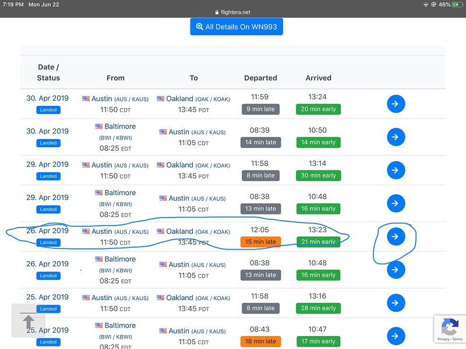Open All Details On WN993 button
Image resolution: width=466 pixels, height=349 pixels.
[x=236, y=27]
